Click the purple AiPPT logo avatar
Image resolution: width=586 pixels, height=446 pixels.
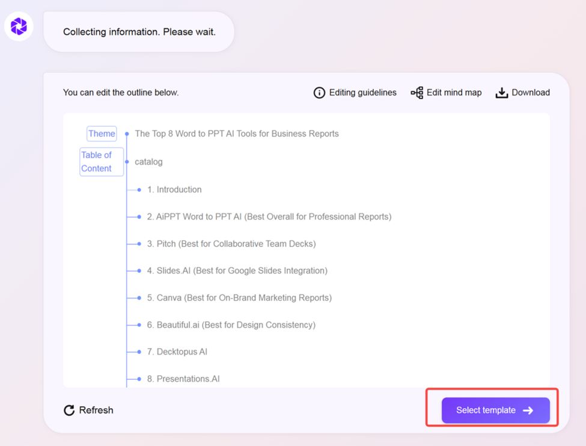coord(19,26)
